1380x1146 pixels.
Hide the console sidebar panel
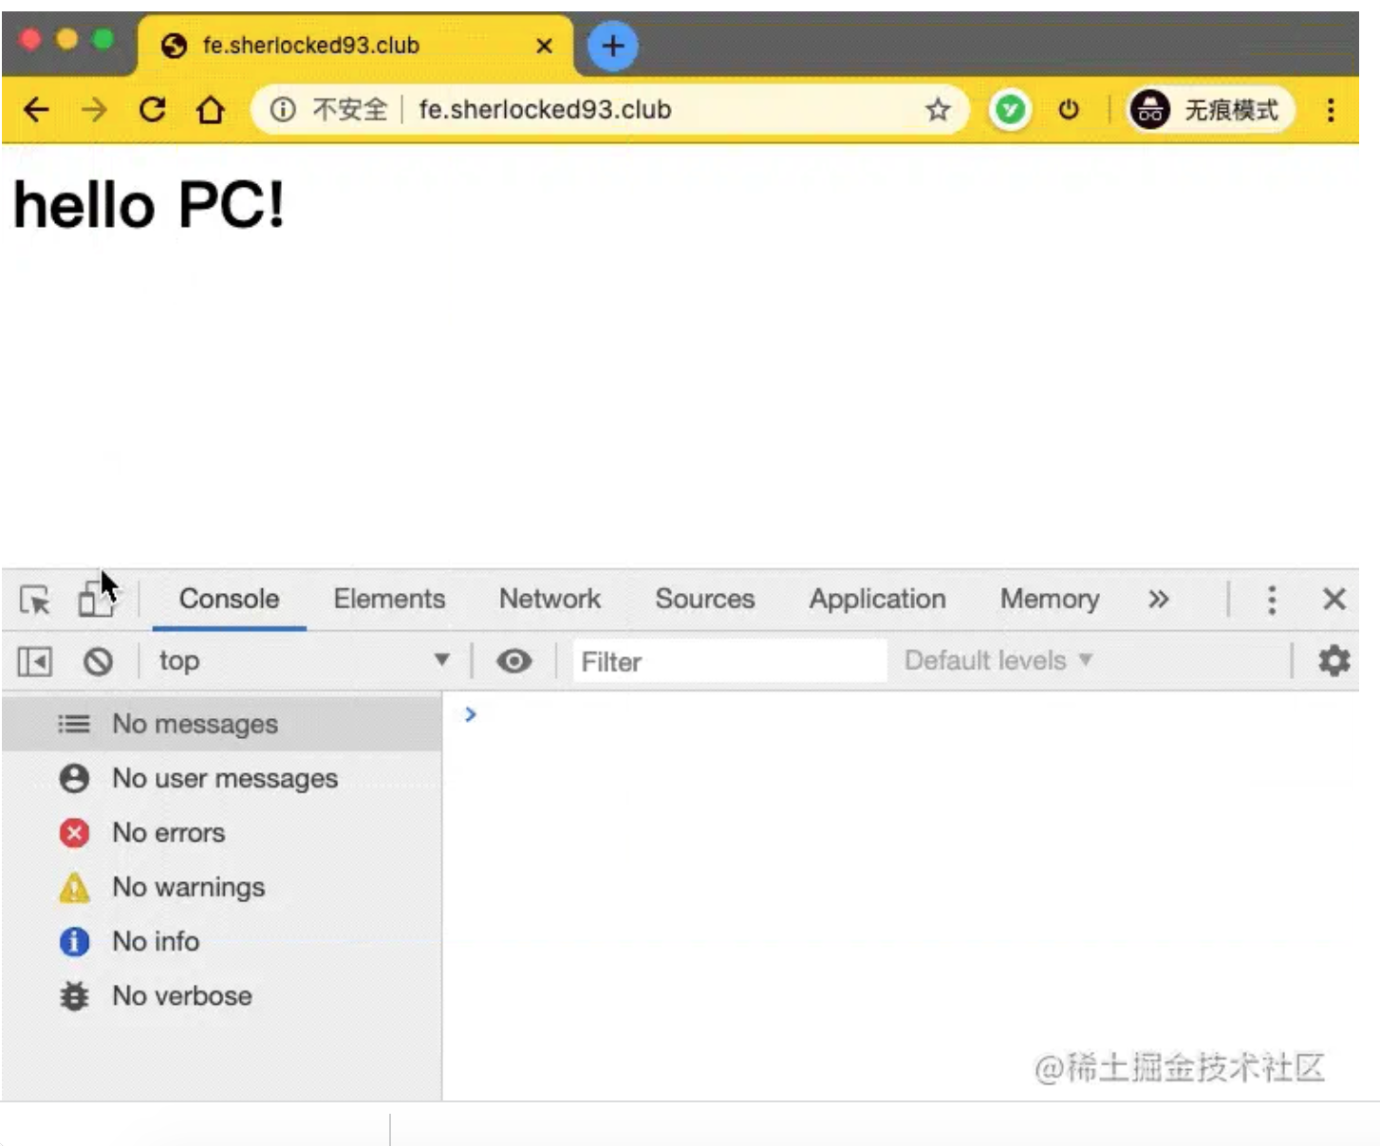(35, 661)
